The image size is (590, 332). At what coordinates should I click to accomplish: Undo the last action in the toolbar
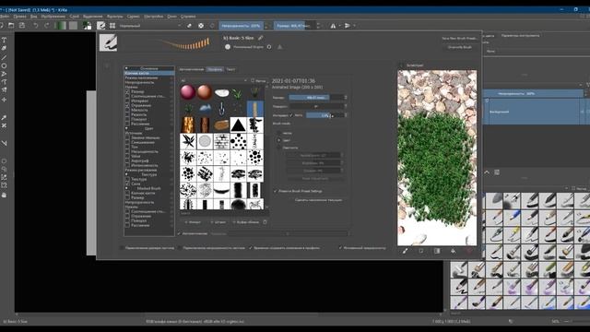(36, 26)
